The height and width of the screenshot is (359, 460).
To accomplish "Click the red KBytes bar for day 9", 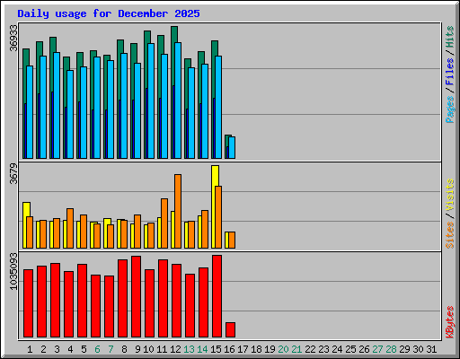I will (136, 296).
